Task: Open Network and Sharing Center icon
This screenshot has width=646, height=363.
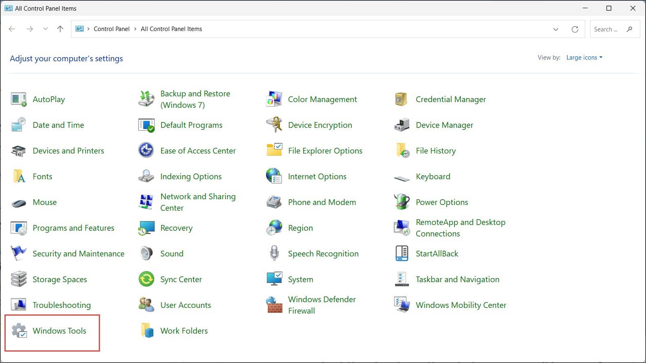Action: pyautogui.click(x=147, y=202)
